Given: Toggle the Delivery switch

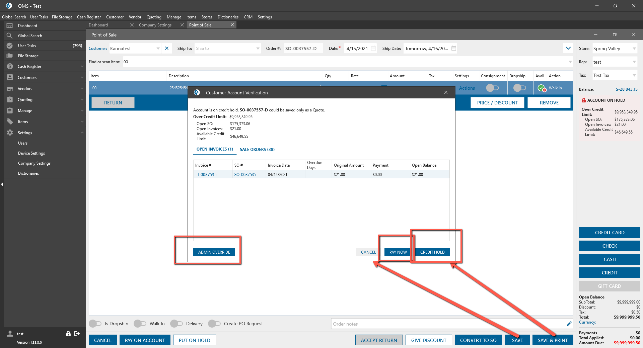Looking at the screenshot, I should [x=176, y=324].
